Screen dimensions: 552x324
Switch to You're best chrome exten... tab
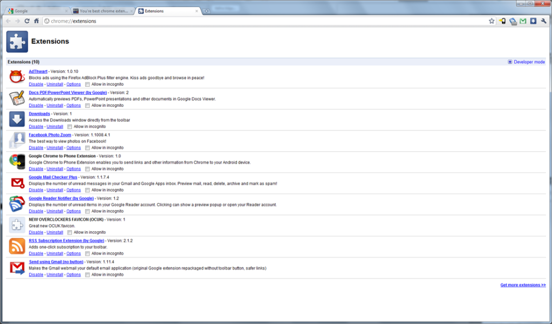point(103,11)
